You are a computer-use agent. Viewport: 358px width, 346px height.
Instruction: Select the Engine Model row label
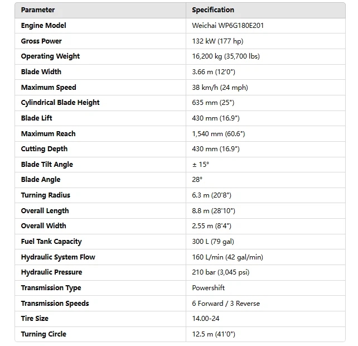point(43,26)
